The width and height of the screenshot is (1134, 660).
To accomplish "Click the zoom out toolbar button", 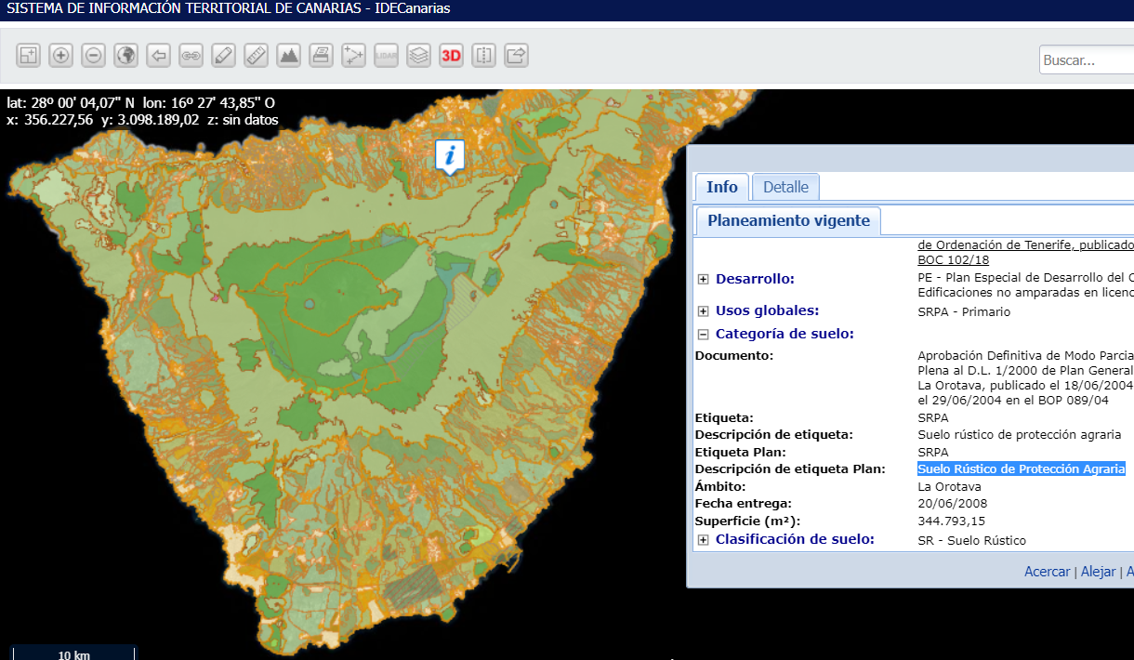I will tap(94, 56).
